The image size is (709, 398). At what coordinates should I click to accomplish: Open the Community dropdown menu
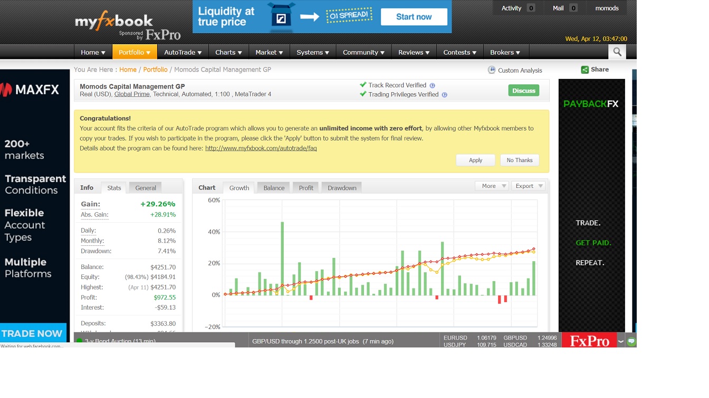click(x=363, y=52)
